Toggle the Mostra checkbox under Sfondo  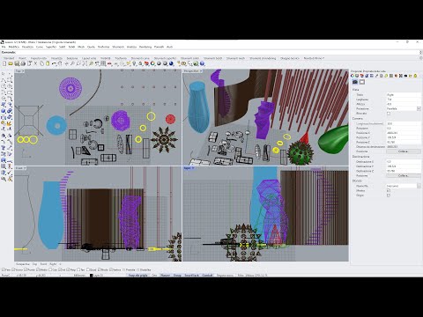pyautogui.click(x=389, y=190)
